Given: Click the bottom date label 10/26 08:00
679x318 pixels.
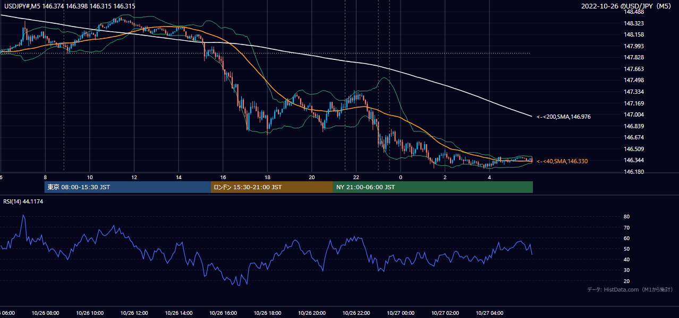Looking at the screenshot, I should click(x=45, y=313).
